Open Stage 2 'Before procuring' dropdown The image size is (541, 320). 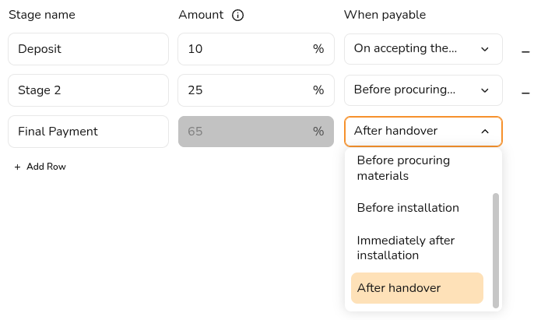423,90
